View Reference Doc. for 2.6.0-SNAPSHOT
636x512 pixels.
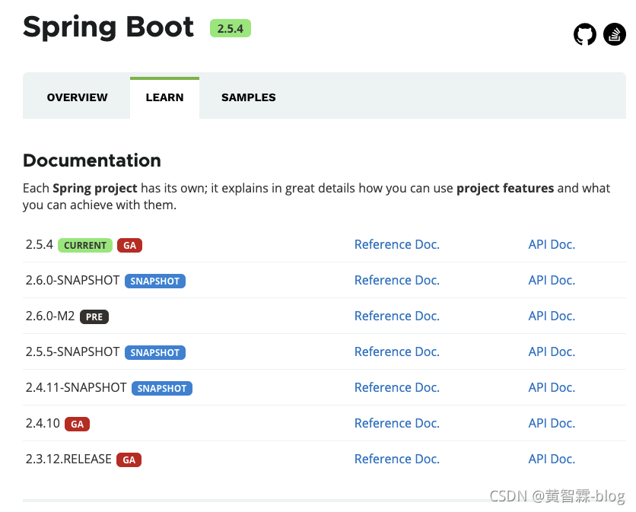(396, 281)
